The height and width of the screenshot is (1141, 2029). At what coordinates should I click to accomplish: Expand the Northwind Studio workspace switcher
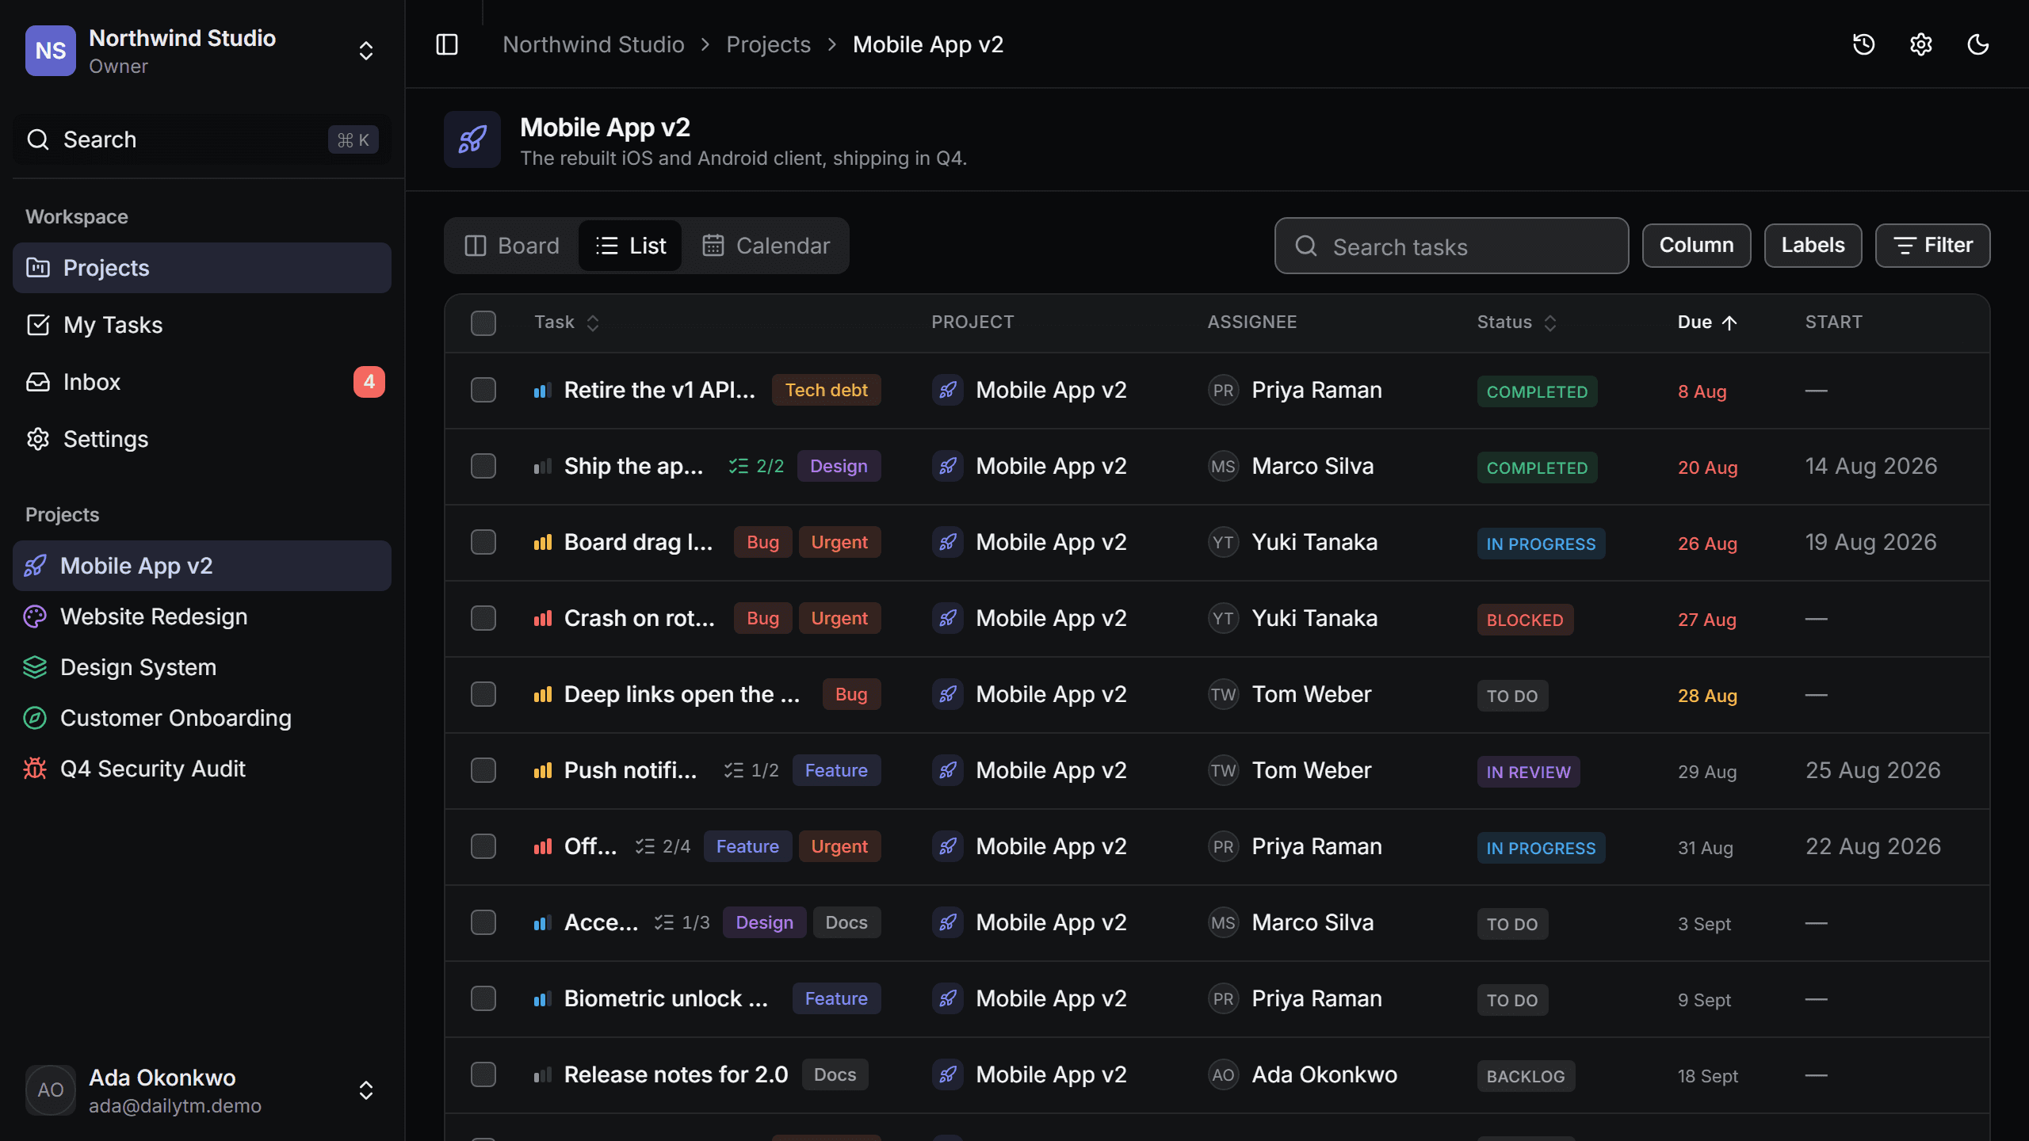[366, 51]
